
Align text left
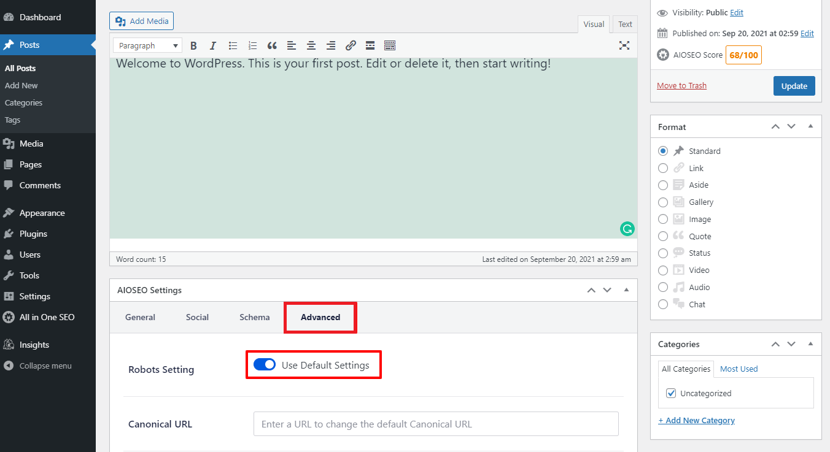292,45
